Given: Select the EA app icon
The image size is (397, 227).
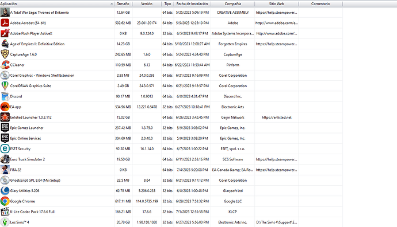Looking at the screenshot, I should tap(5, 107).
